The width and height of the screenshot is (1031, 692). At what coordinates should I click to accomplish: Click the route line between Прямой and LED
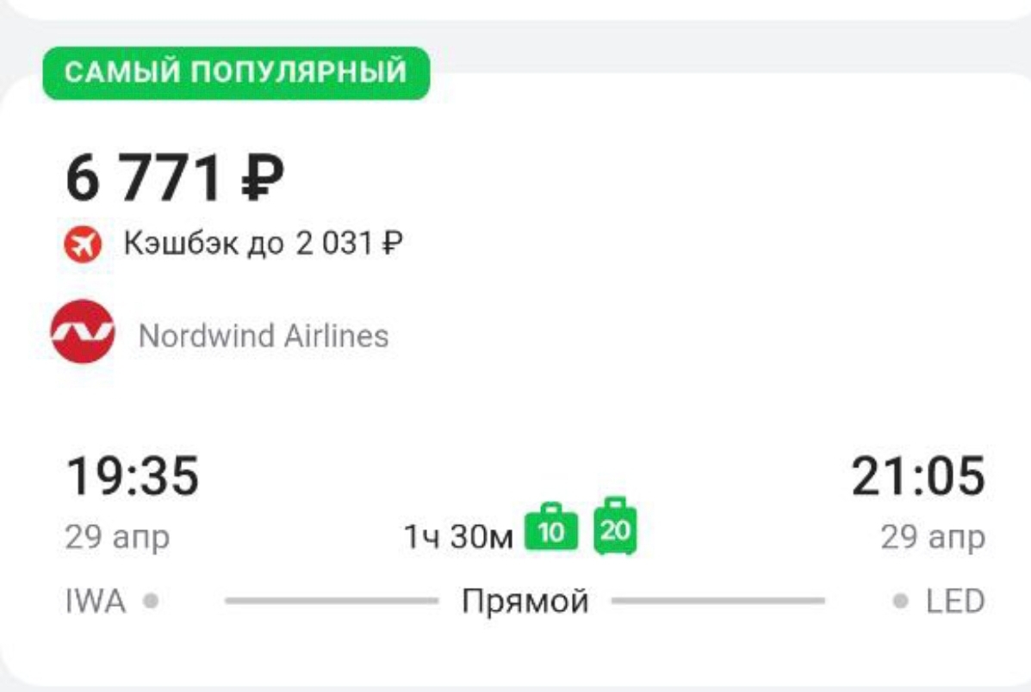[718, 602]
